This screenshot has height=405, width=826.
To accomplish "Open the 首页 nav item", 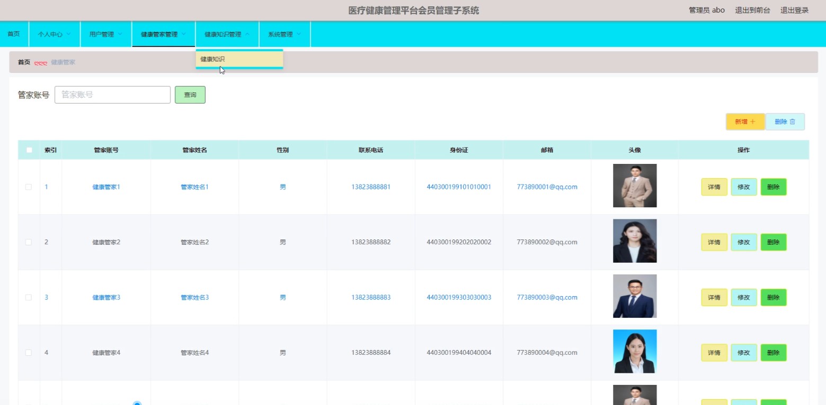I will tap(14, 34).
